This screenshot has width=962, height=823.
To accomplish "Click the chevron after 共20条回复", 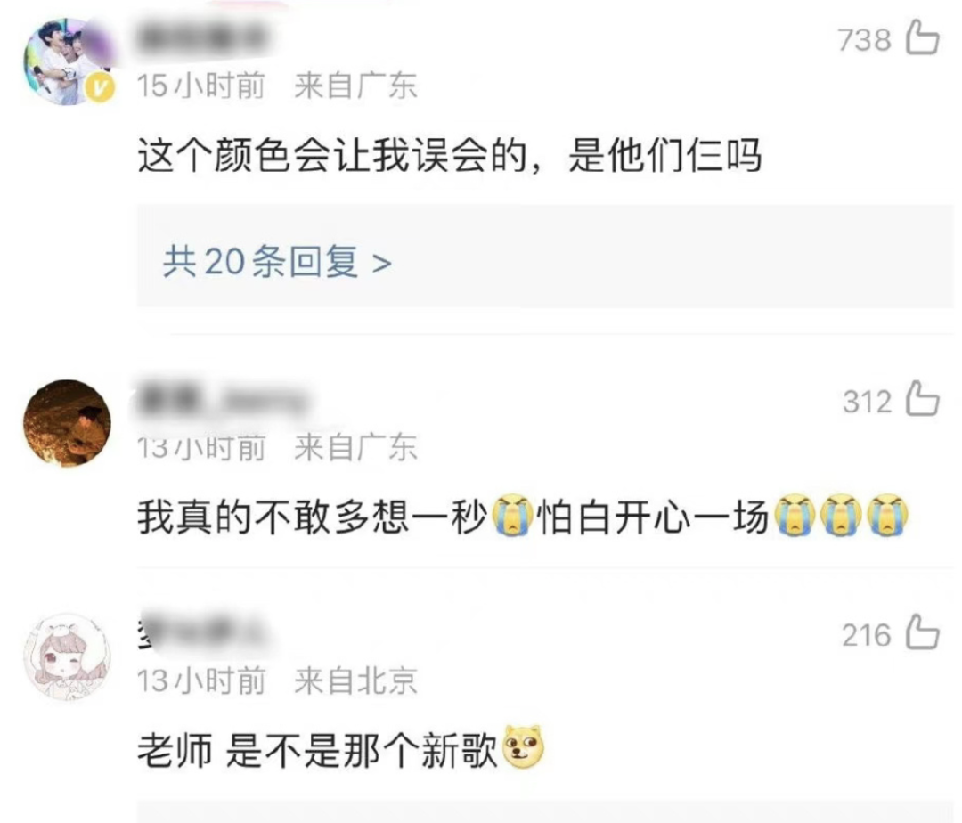I will click(381, 264).
